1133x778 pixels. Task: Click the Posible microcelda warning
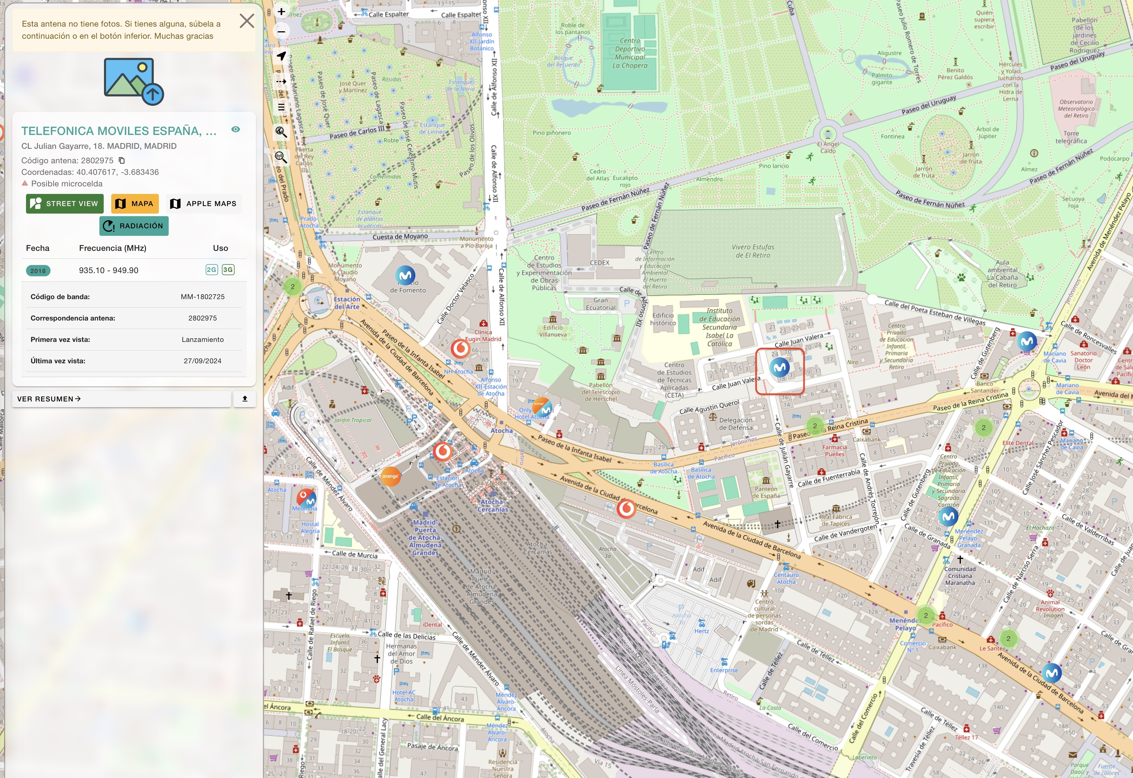point(62,184)
